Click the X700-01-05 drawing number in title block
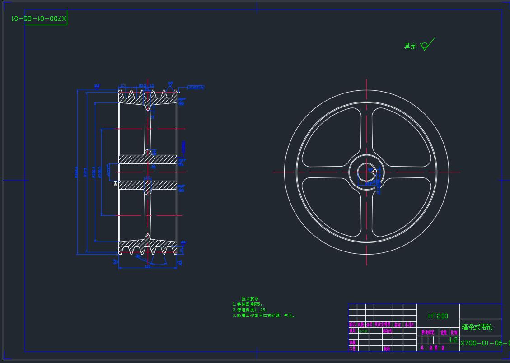 coord(482,343)
